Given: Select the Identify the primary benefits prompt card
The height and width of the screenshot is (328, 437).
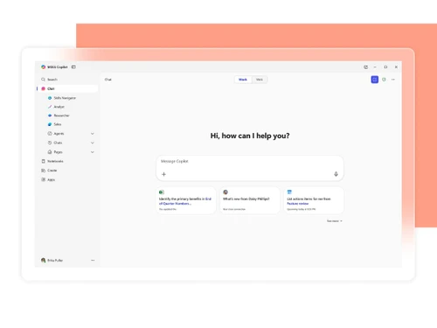Looking at the screenshot, I should (x=186, y=200).
